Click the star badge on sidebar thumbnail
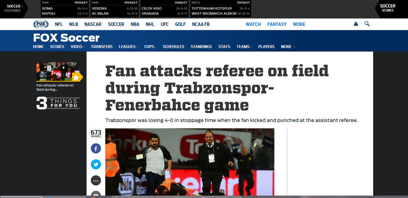The height and width of the screenshot is (198, 408). tap(77, 77)
